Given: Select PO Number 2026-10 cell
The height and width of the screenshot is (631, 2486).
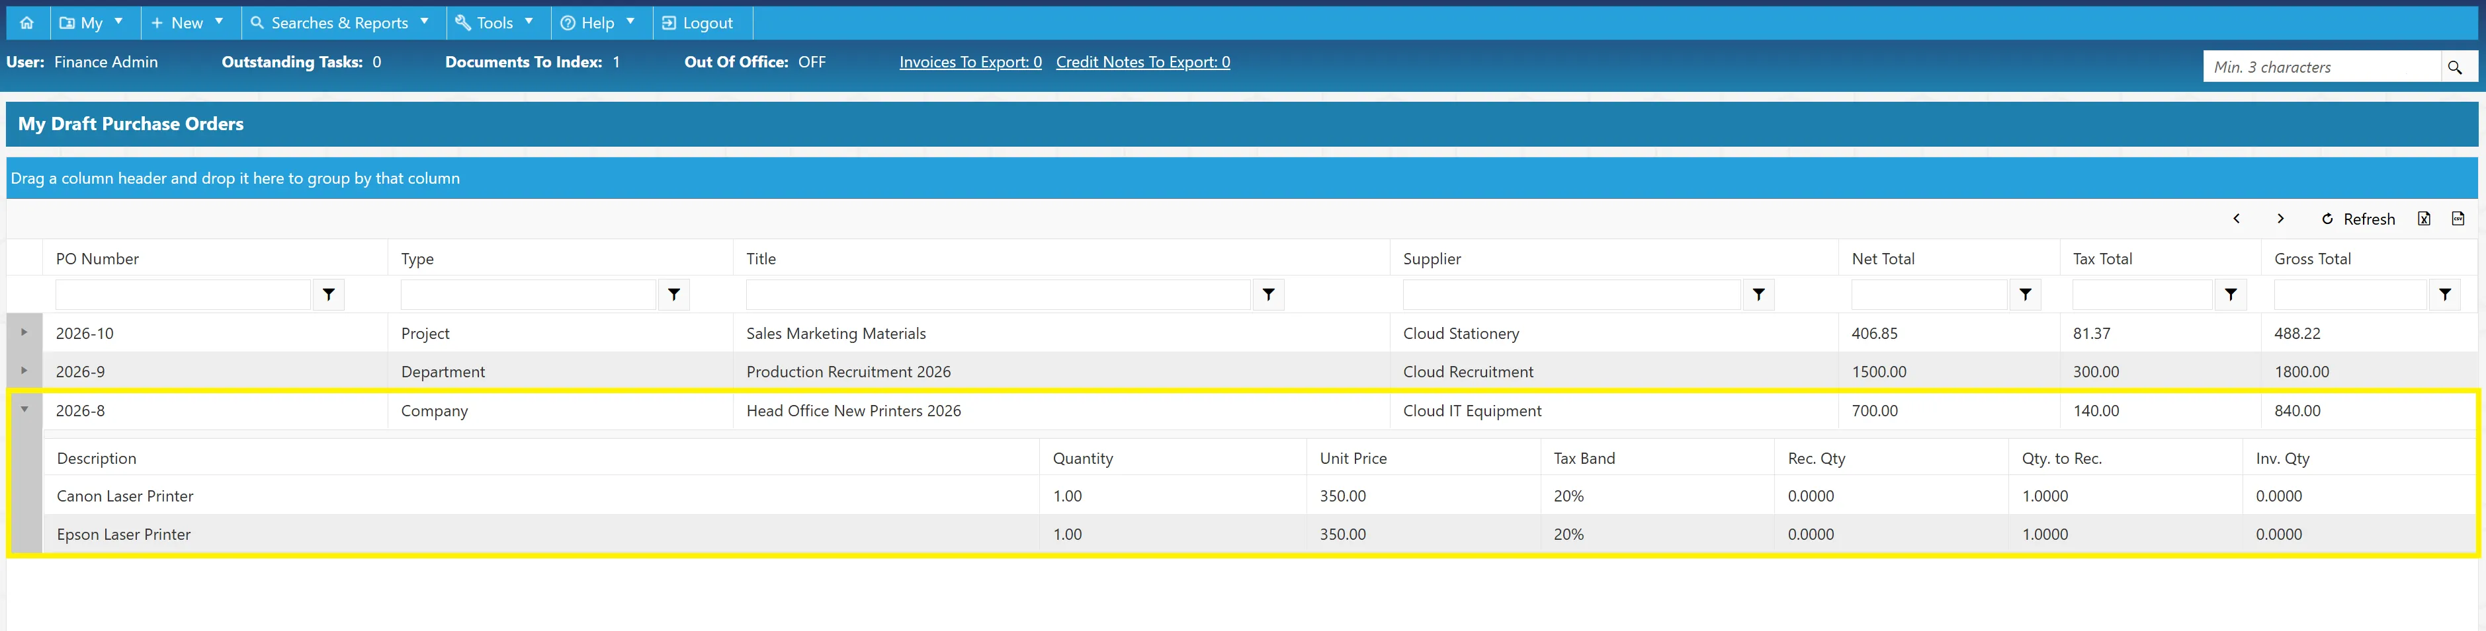Looking at the screenshot, I should tap(214, 333).
